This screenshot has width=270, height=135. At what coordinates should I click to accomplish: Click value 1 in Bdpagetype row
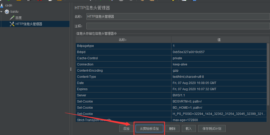coord(219,46)
